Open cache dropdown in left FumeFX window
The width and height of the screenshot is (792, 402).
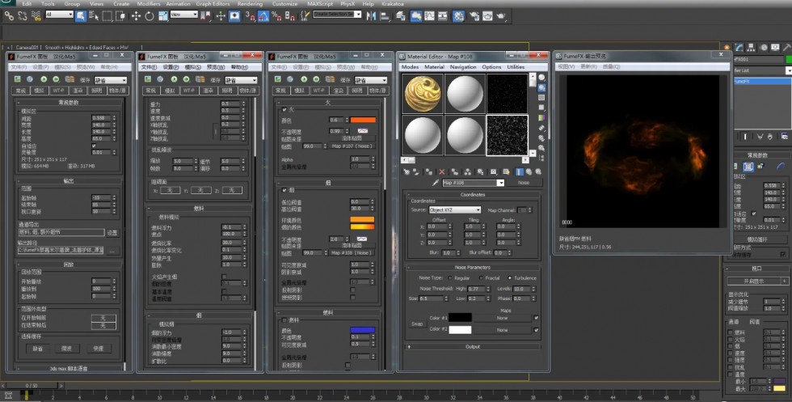pos(110,80)
